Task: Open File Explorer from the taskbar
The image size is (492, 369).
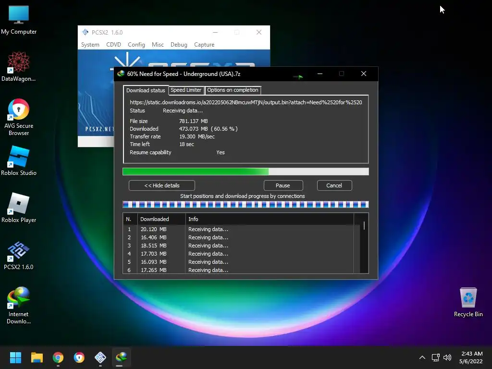Action: 37,357
